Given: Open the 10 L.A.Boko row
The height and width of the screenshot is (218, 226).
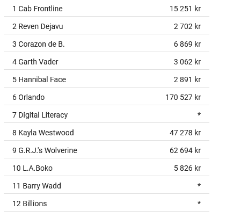Looking at the screenshot, I should [x=106, y=167].
